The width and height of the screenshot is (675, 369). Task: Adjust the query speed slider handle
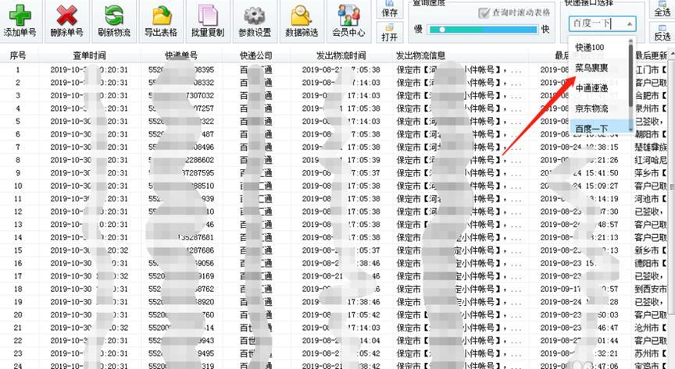[441, 30]
